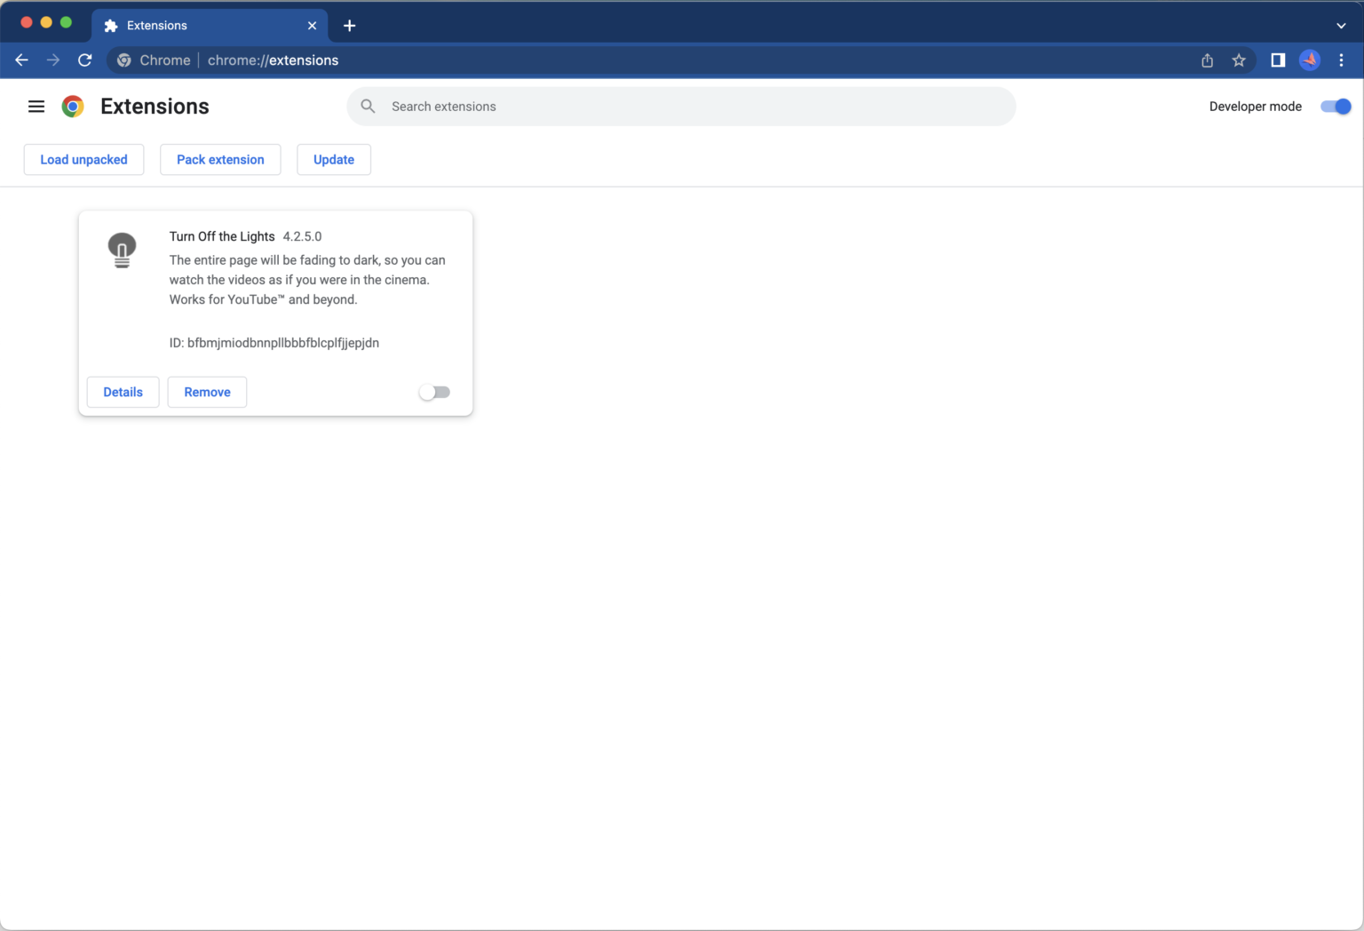
Task: Open a new tab with the plus button
Action: (x=349, y=25)
